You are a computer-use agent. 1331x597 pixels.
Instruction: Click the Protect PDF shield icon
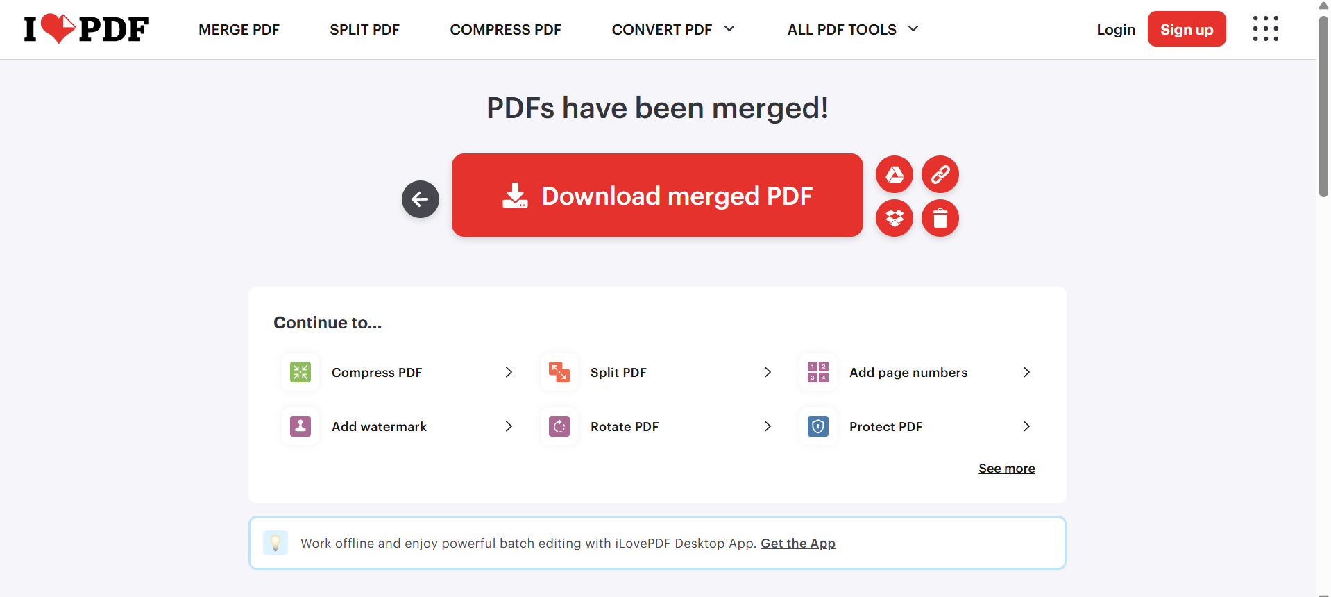[818, 426]
